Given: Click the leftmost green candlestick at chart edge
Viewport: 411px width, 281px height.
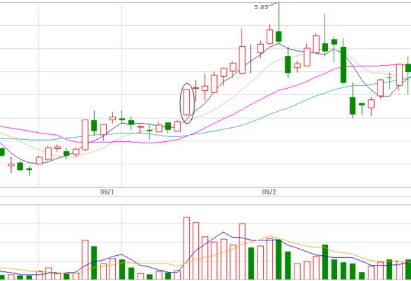Looking at the screenshot, I should pyautogui.click(x=2, y=152).
